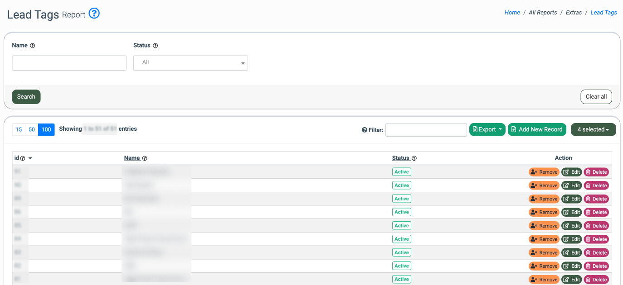
Task: Go to Home breadcrumb link
Action: (x=512, y=13)
